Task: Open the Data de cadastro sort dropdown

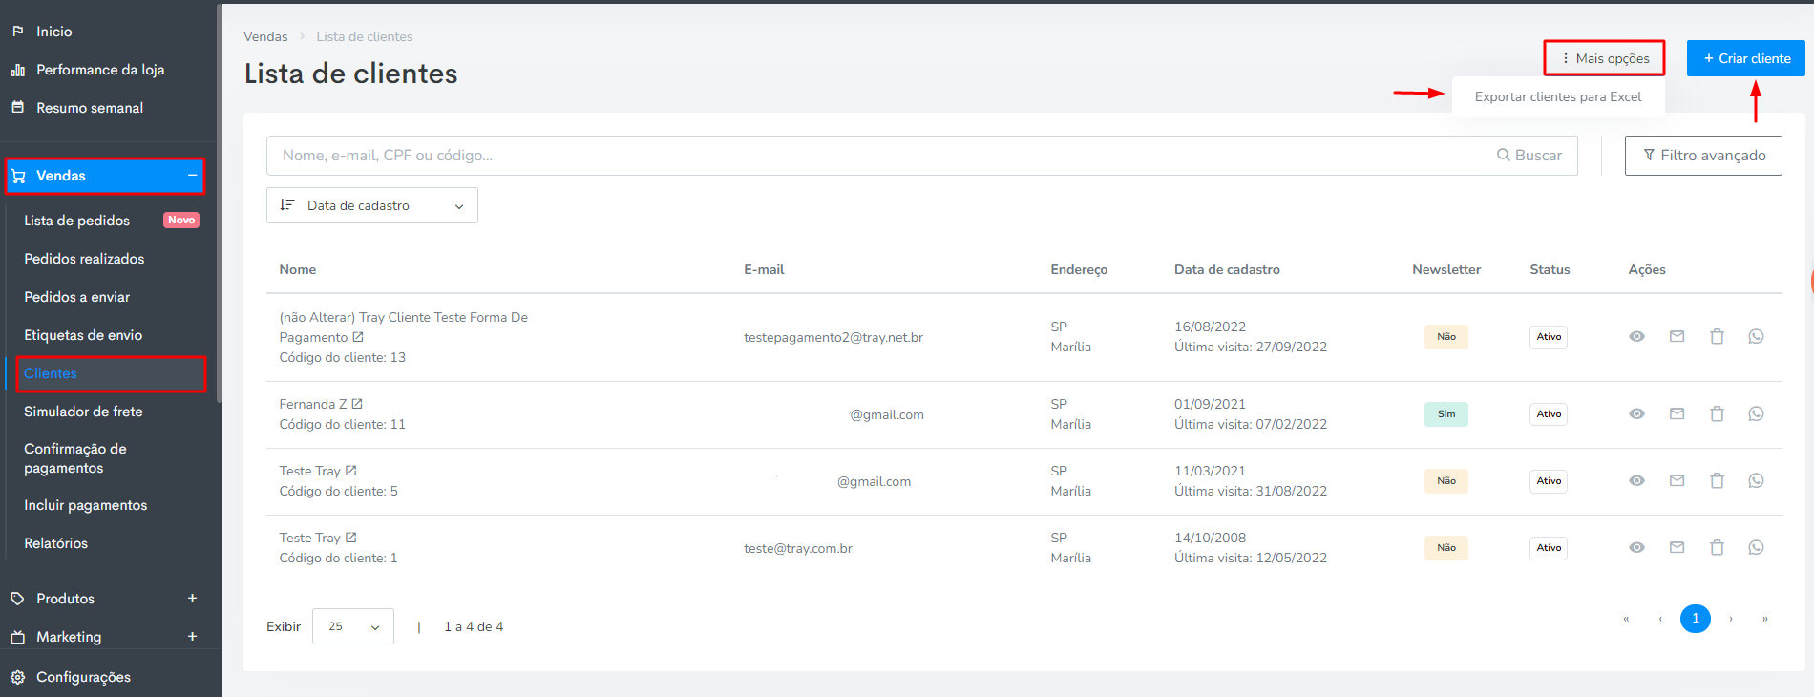Action: pos(372,205)
